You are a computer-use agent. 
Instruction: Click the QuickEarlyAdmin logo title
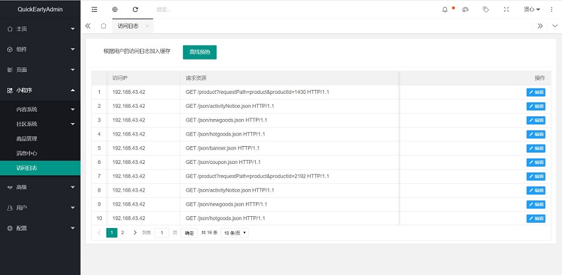pyautogui.click(x=40, y=10)
